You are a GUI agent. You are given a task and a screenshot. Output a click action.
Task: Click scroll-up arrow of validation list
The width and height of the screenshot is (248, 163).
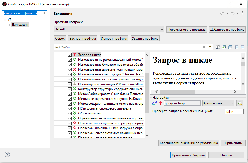147,55
